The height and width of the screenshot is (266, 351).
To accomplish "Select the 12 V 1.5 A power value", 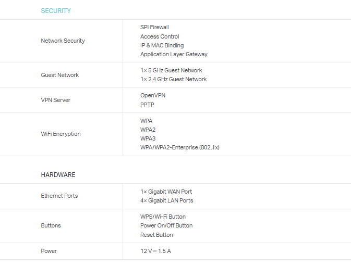I will pos(155,251).
